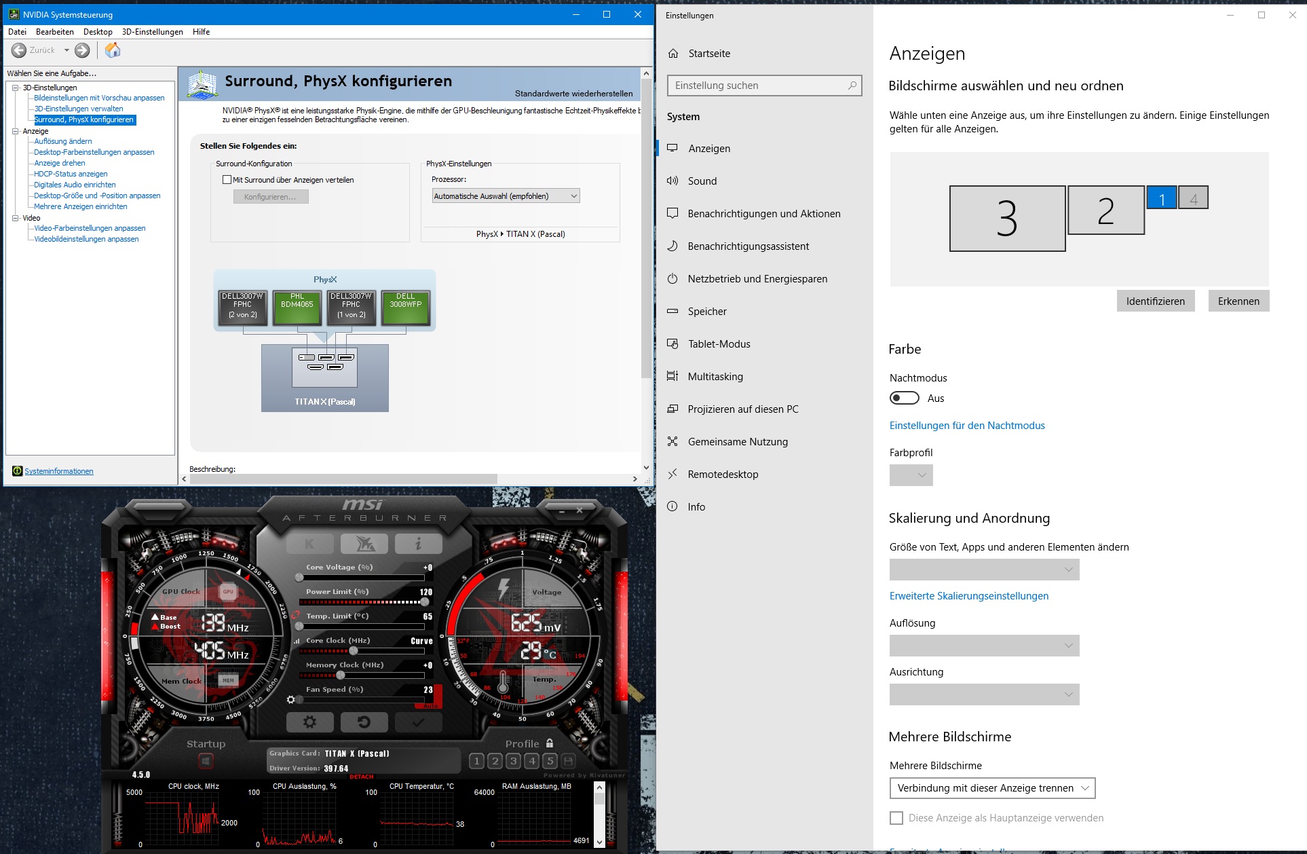Open the Auflösung dropdown
Viewport: 1307px width, 854px height.
(x=985, y=646)
